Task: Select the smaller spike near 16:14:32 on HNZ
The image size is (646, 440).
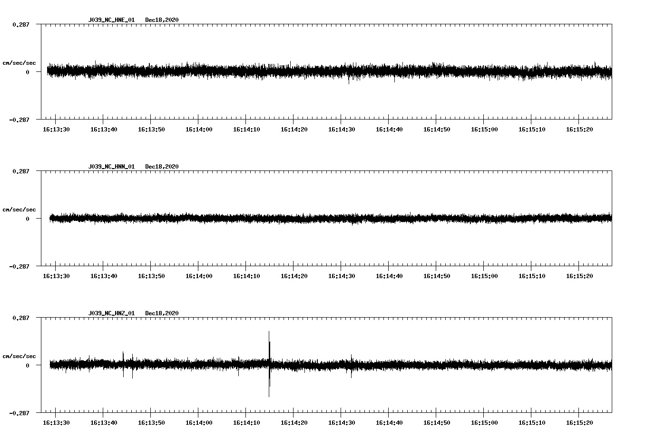Action: click(x=351, y=367)
